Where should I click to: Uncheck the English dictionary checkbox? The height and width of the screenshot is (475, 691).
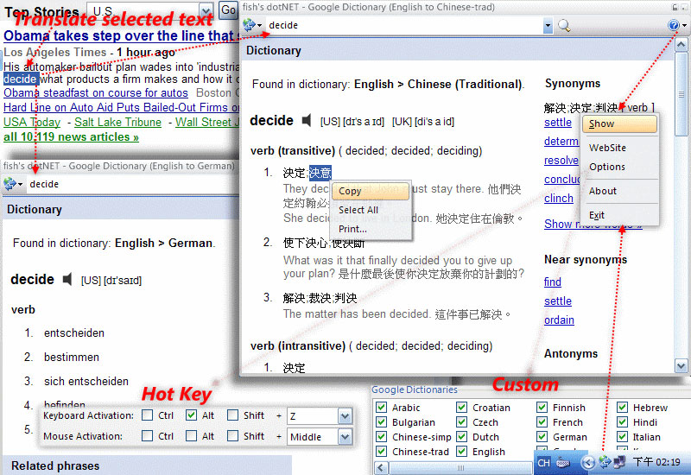coord(461,451)
